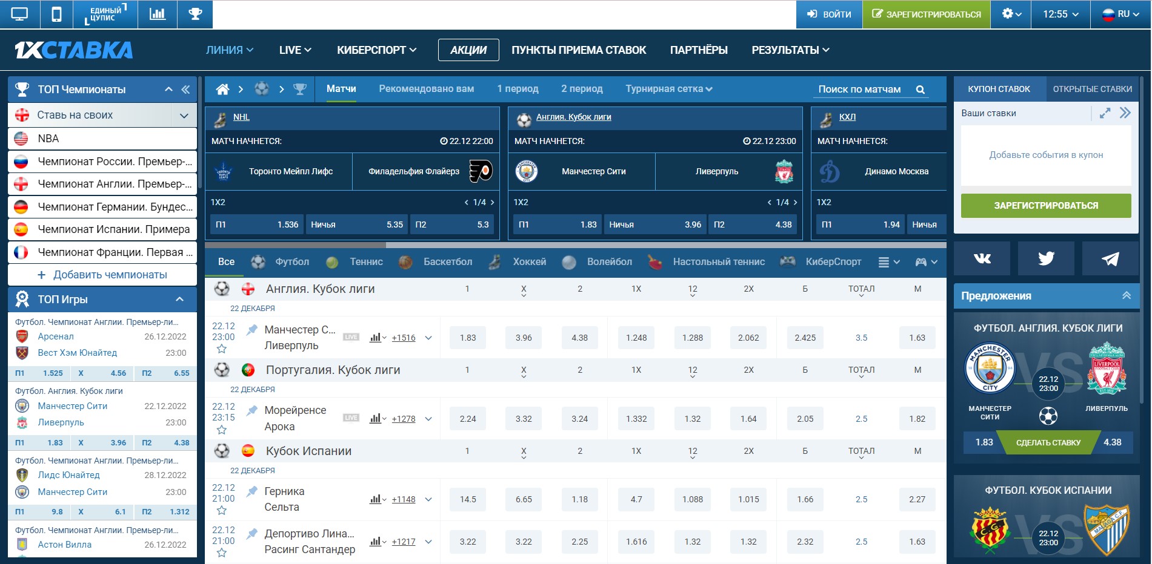Open the Линия menu
The width and height of the screenshot is (1152, 564).
230,50
